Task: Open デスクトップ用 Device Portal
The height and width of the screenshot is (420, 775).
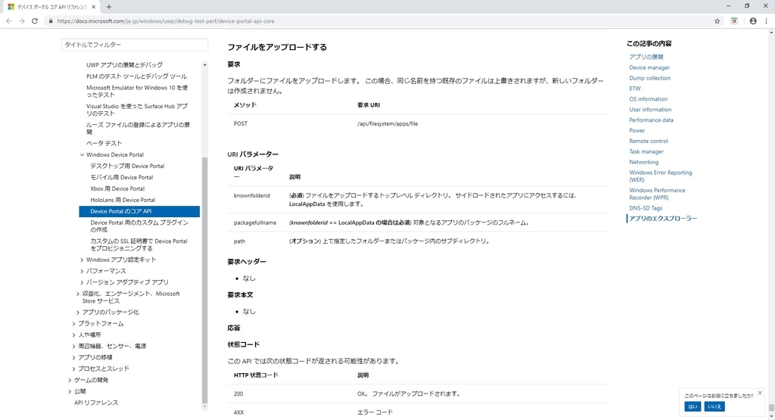Action: pos(127,166)
